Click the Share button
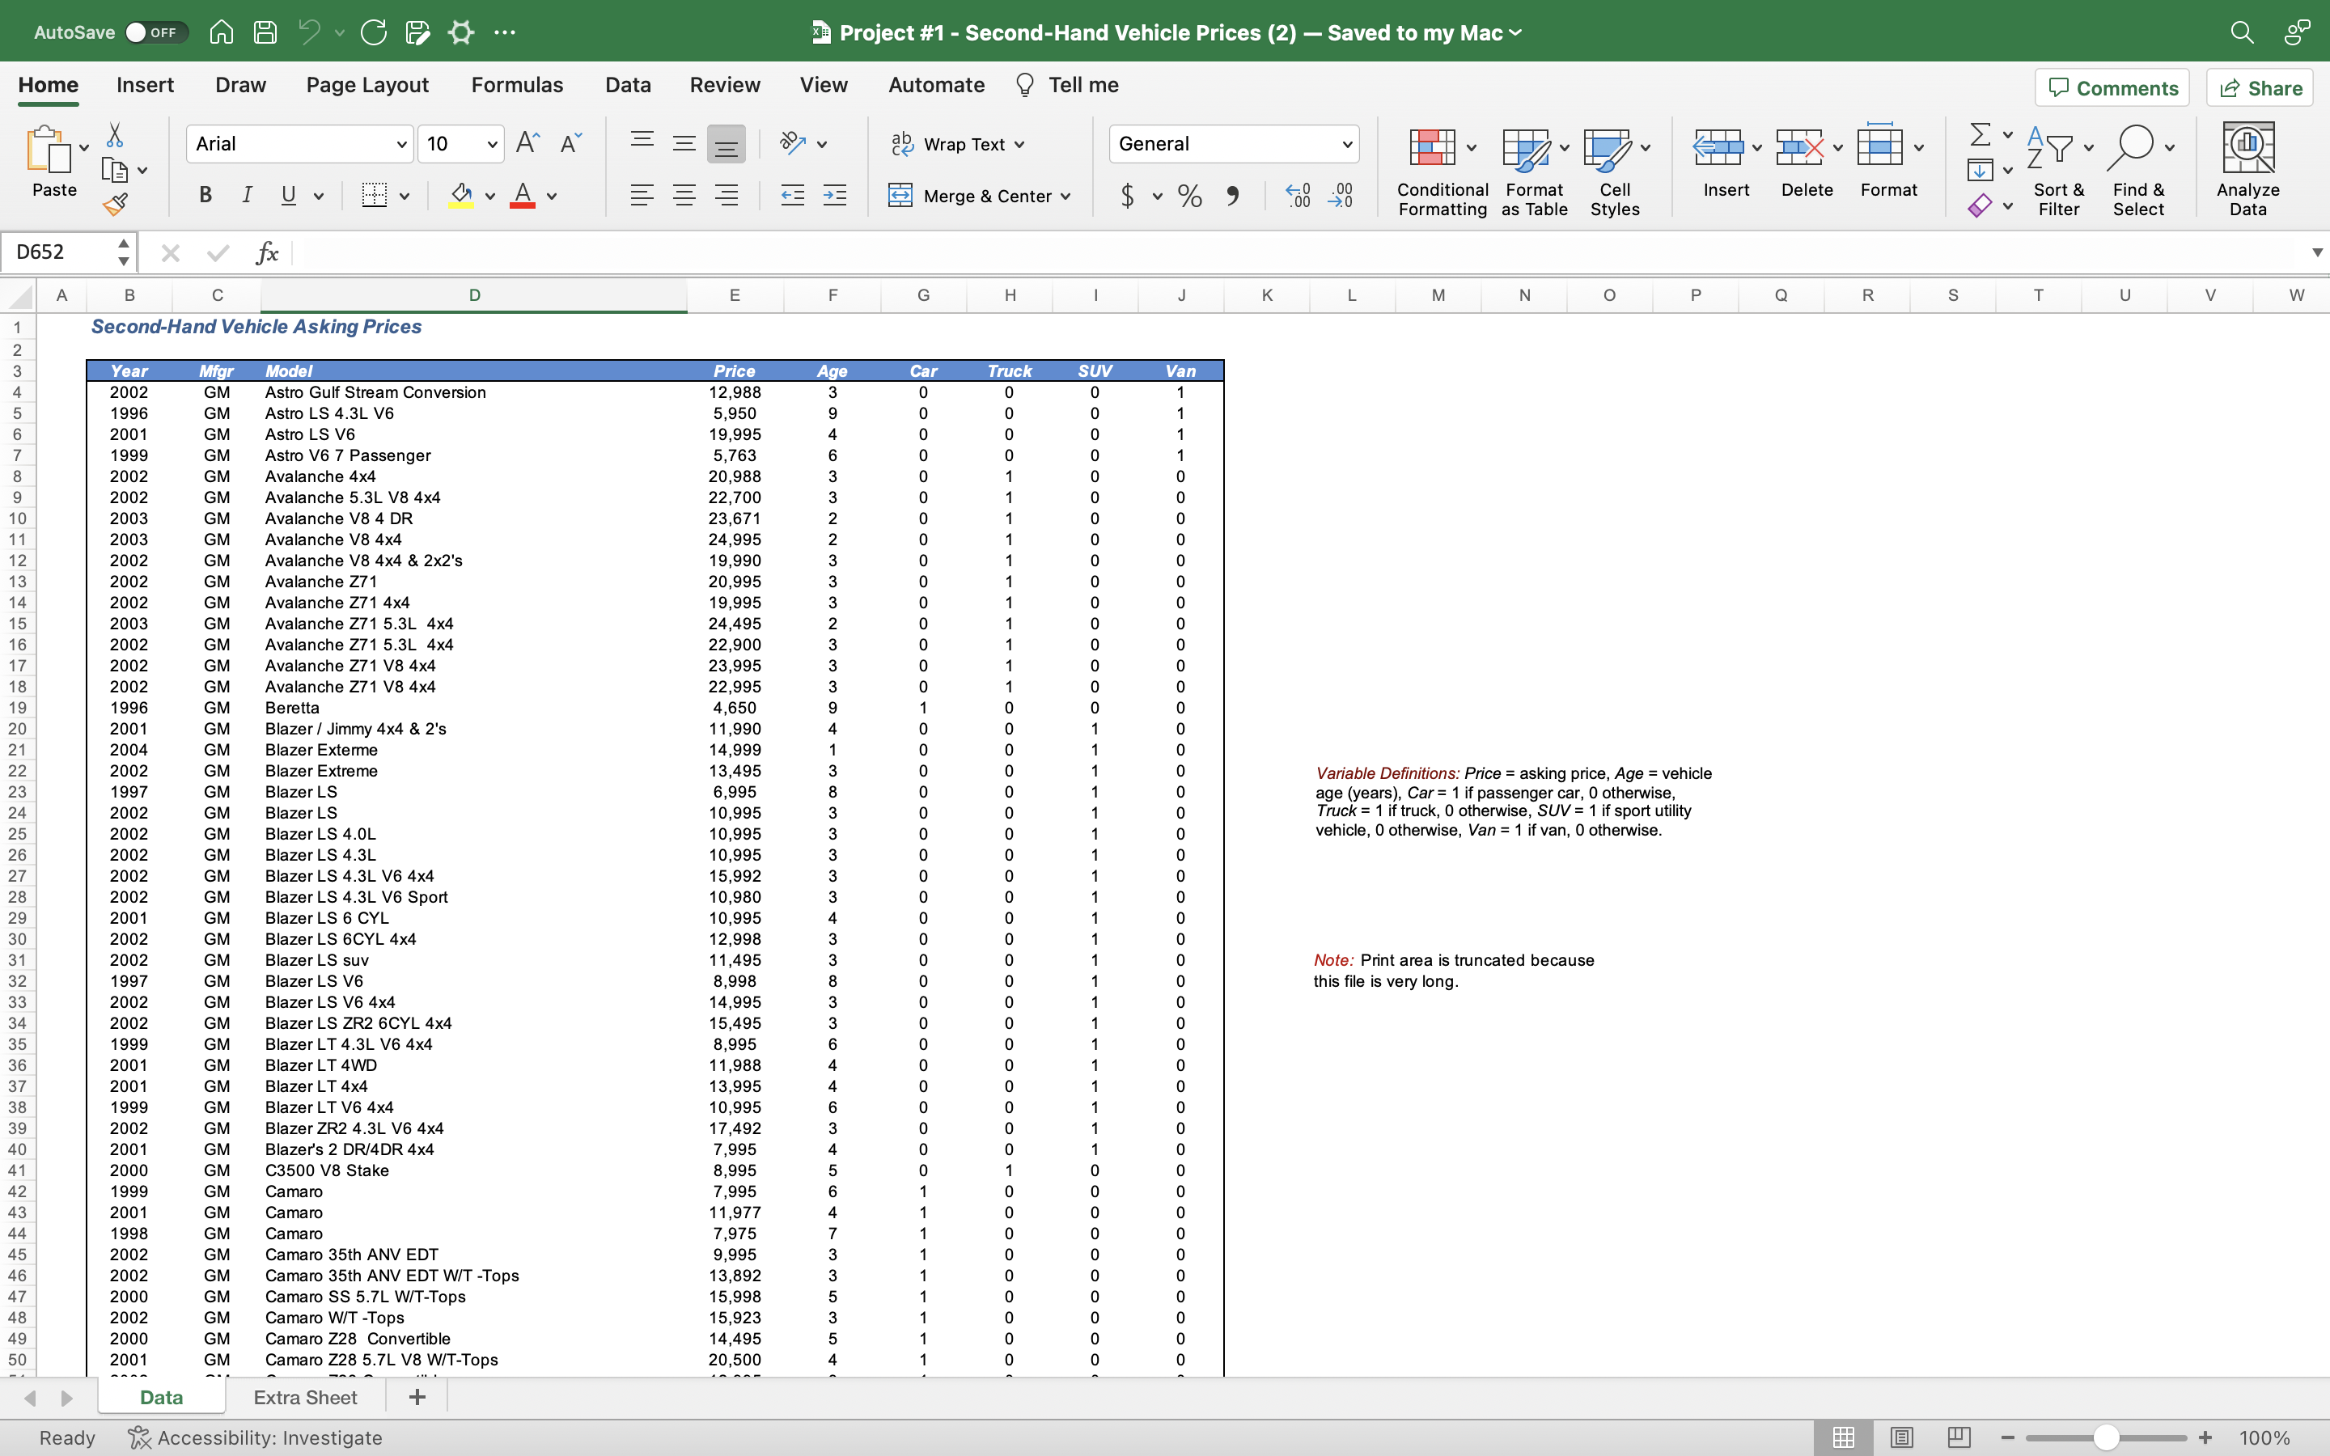 (x=2259, y=87)
